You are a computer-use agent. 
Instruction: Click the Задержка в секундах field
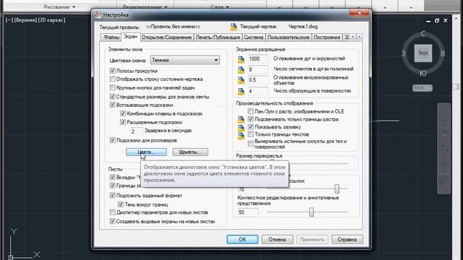tap(136, 131)
